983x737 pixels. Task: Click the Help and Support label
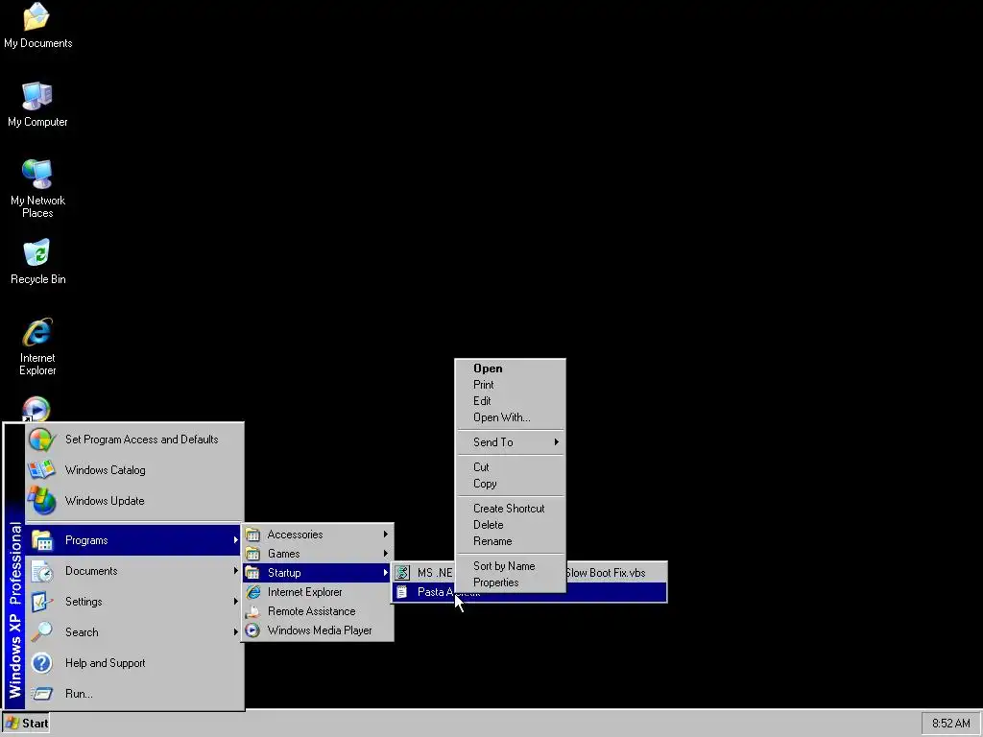(x=106, y=663)
